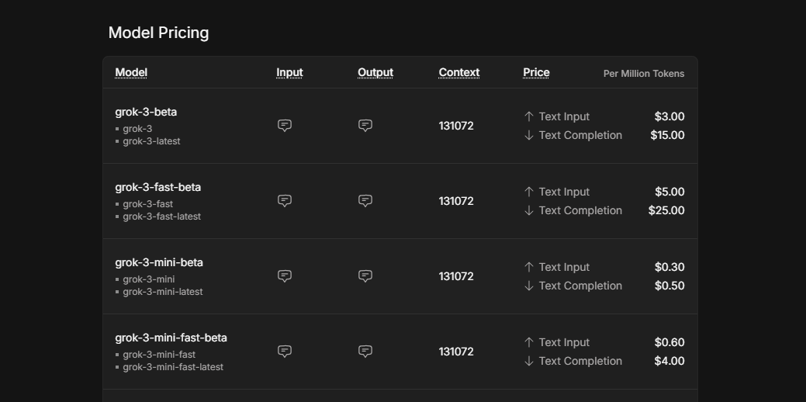Click the grok-3-mini-fast-beta output chat icon
The width and height of the screenshot is (806, 402).
tap(365, 352)
